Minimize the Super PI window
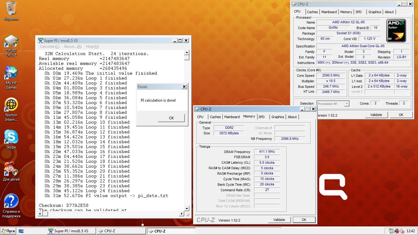The image size is (418, 235). tap(175, 40)
